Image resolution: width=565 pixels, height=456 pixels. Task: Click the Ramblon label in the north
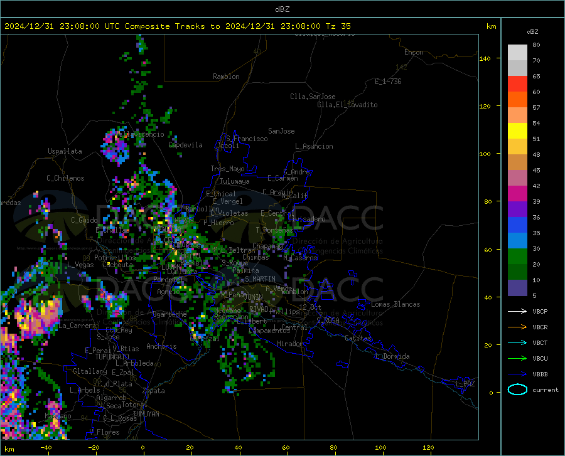[226, 77]
